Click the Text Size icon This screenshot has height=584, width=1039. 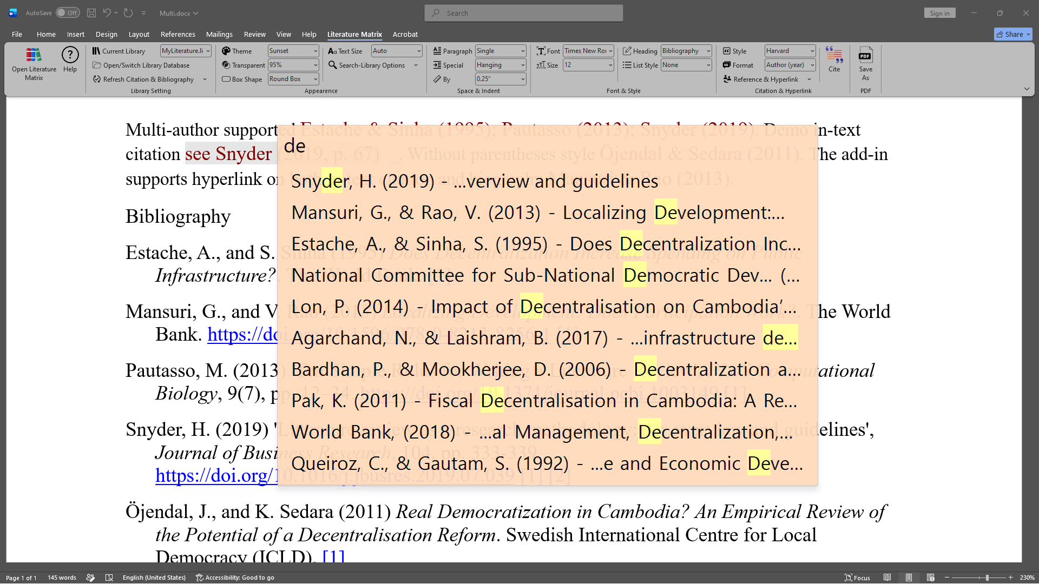[332, 51]
